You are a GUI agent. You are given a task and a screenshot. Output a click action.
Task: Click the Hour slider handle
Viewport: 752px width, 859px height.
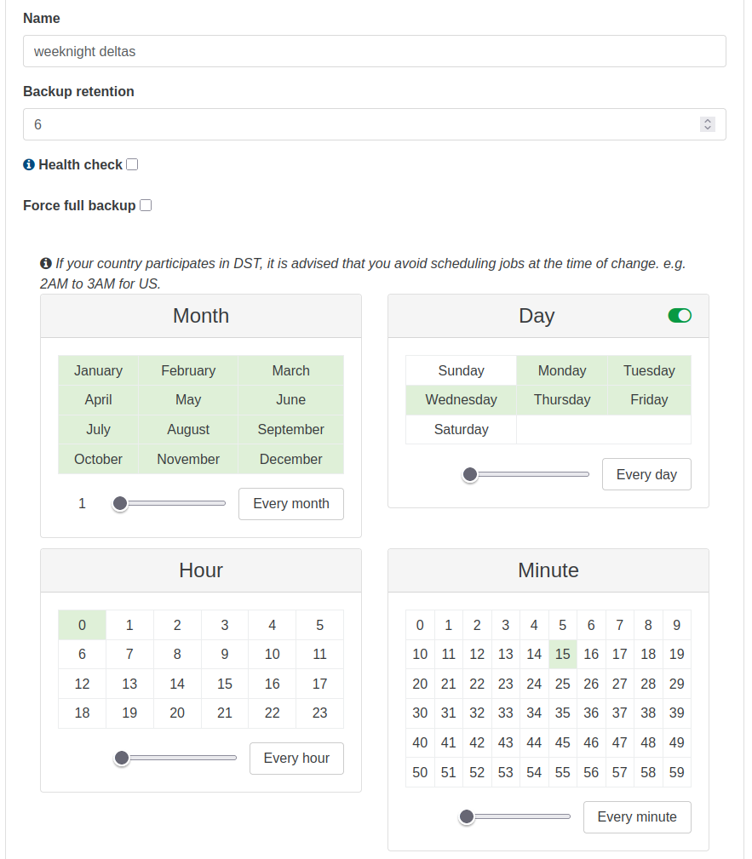coord(122,758)
